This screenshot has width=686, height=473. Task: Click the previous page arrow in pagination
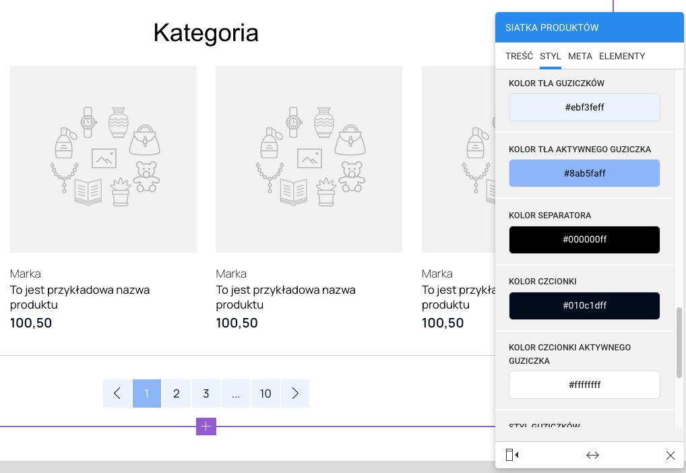coord(117,393)
